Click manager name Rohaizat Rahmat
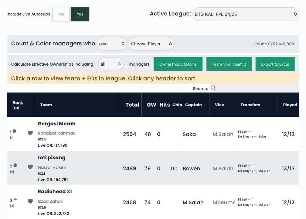This screenshot has width=306, height=219. point(56,133)
